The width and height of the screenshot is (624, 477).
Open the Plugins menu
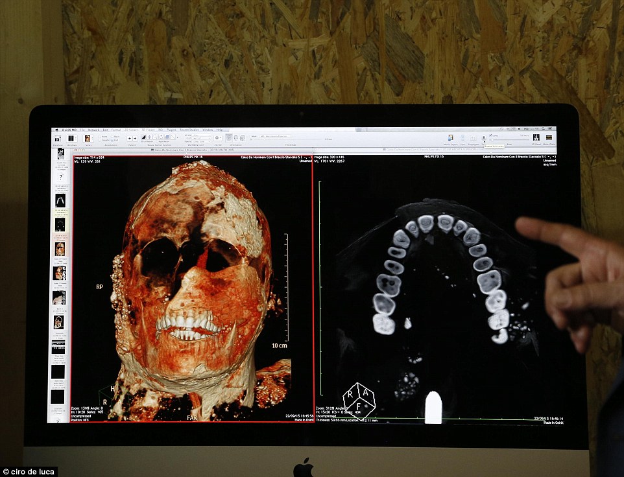(x=171, y=130)
